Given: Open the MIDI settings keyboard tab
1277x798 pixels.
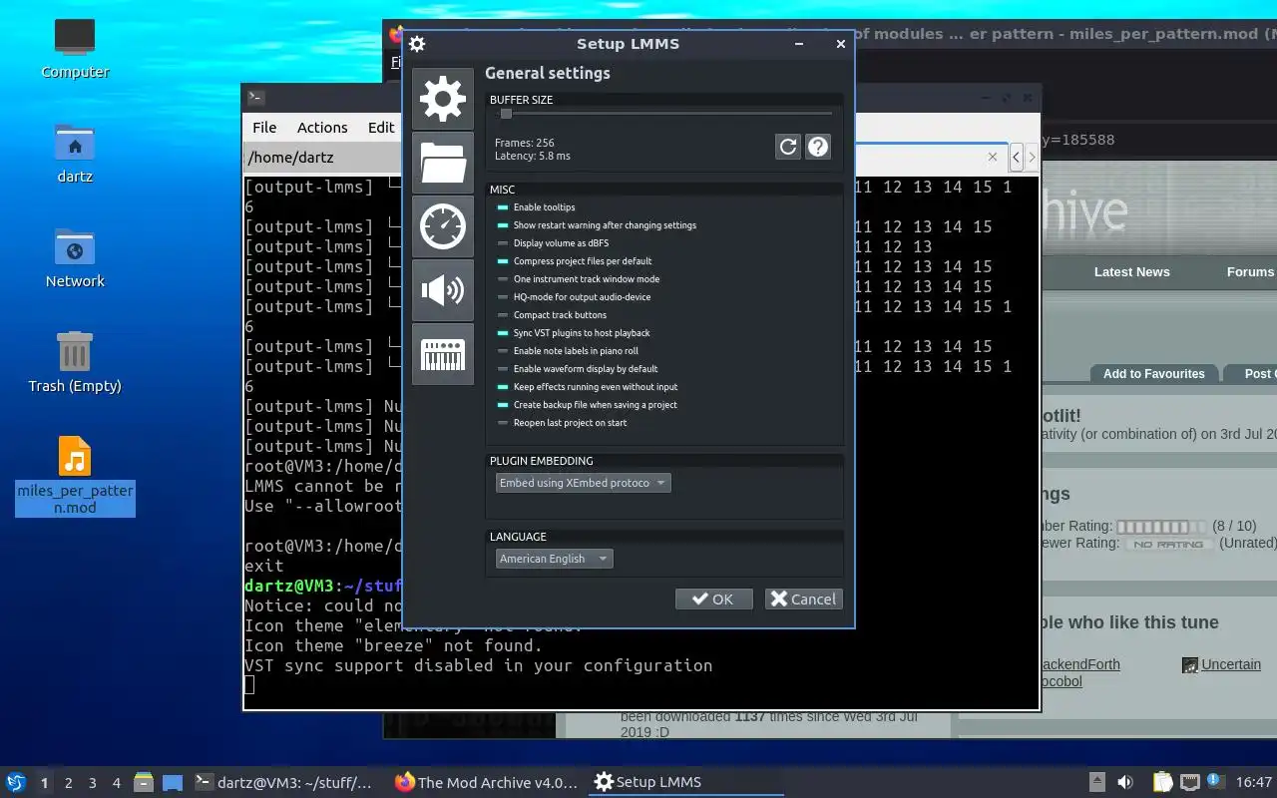Looking at the screenshot, I should pyautogui.click(x=443, y=354).
